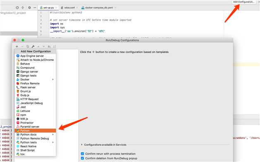Viewport: 260px width, 162px height.
Task: Click the hide panel dash icon
Action: (x=35, y=7)
